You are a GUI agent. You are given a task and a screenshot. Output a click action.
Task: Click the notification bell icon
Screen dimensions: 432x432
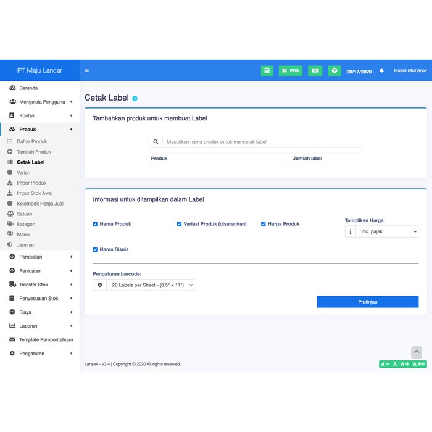pos(381,71)
